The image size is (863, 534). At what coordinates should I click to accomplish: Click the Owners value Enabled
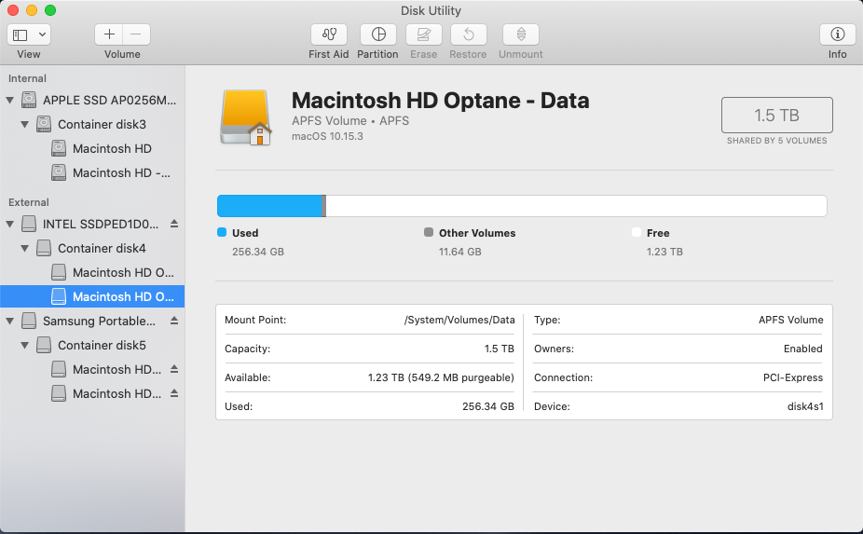(803, 349)
